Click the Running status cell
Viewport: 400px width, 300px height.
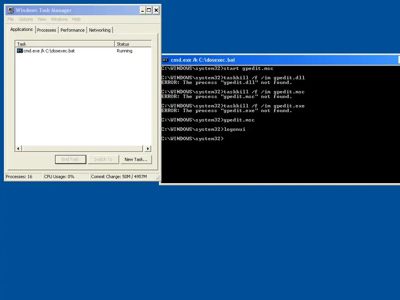point(125,51)
